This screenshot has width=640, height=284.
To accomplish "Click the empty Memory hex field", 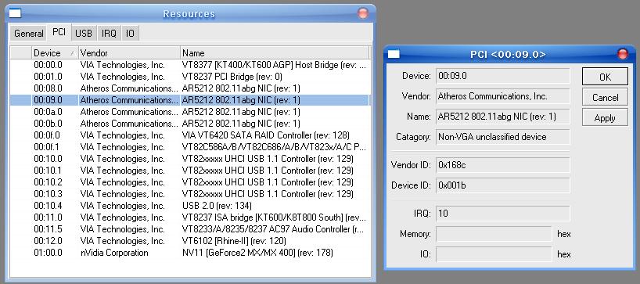I will [494, 234].
